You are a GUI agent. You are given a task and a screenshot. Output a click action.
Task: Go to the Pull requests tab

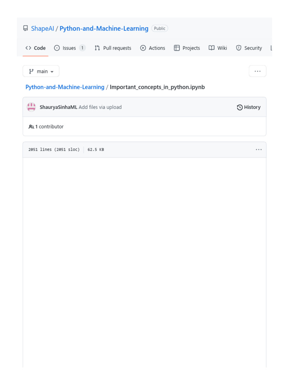pos(113,48)
